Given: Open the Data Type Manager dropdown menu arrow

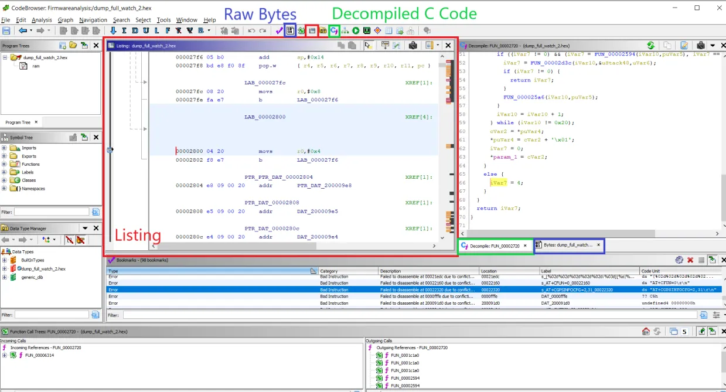Looking at the screenshot, I should click(x=85, y=228).
